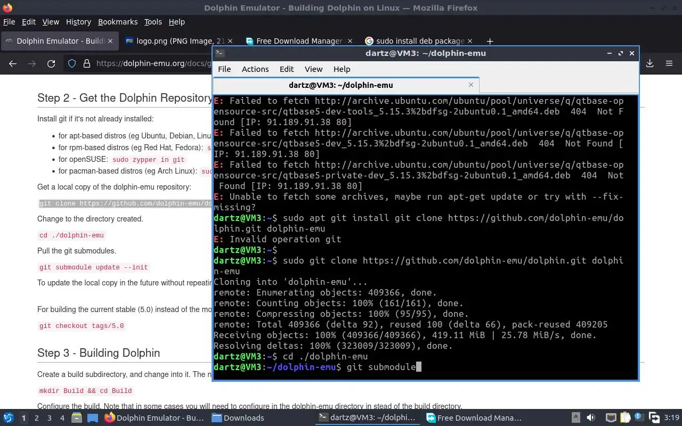Click the Firefox URL address bar
Screen dimensions: 682x426
155,63
